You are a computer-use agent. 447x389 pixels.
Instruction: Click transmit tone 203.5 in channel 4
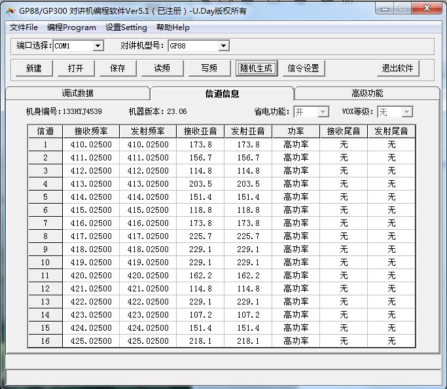(248, 184)
